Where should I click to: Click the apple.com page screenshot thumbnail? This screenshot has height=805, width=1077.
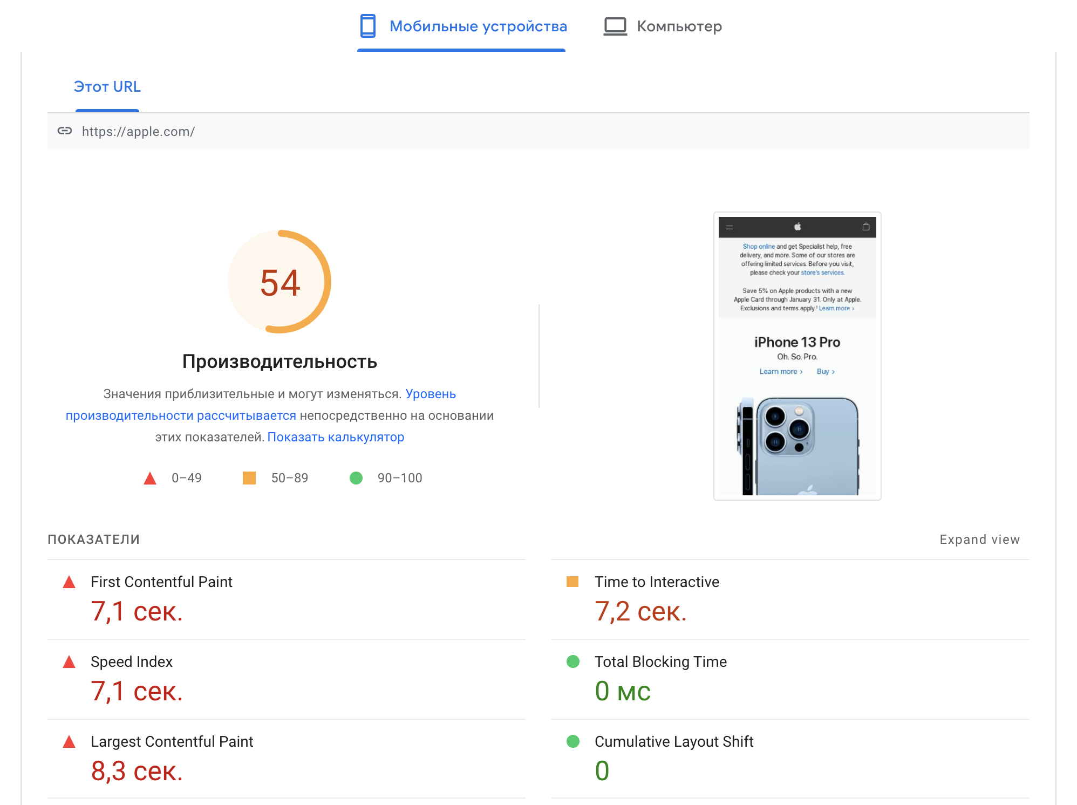click(x=797, y=356)
